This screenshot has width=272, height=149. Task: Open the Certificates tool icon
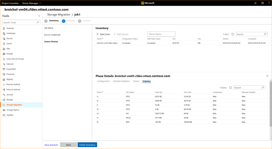4,34
